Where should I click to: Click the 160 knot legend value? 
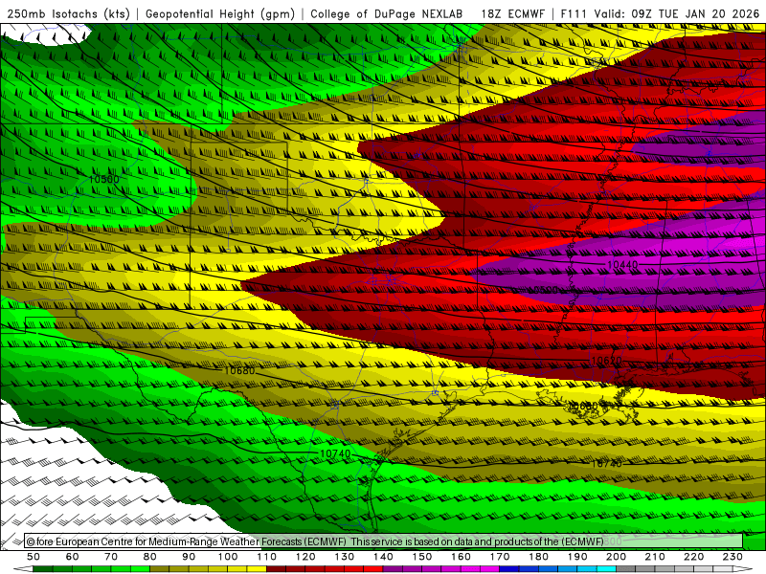[x=461, y=557]
